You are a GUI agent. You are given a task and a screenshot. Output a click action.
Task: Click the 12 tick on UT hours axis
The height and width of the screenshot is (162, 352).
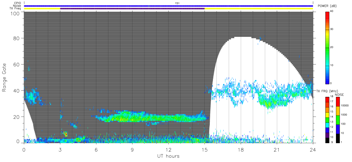coord(169,149)
